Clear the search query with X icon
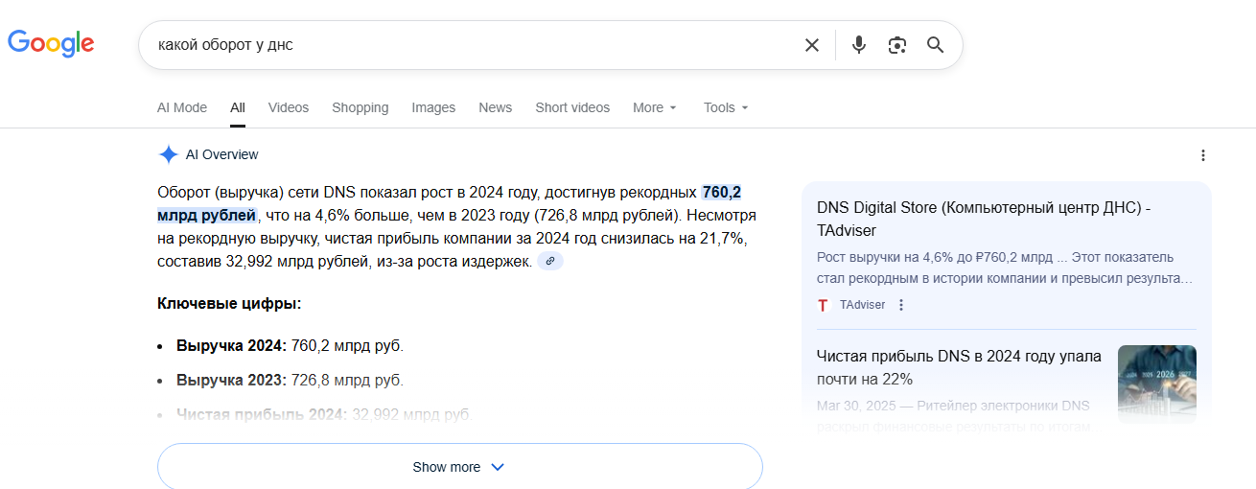Viewport: 1256px width, 489px height. [812, 45]
